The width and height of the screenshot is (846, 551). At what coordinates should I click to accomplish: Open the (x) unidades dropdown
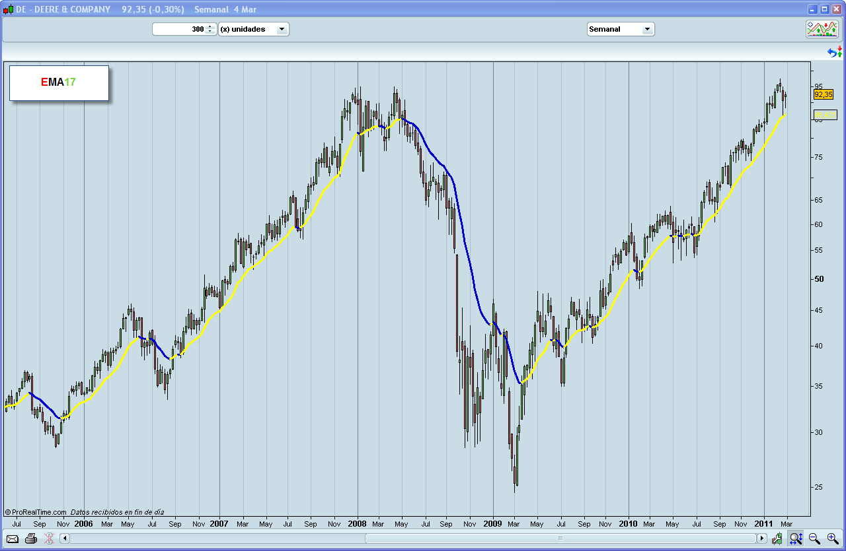pyautogui.click(x=254, y=29)
